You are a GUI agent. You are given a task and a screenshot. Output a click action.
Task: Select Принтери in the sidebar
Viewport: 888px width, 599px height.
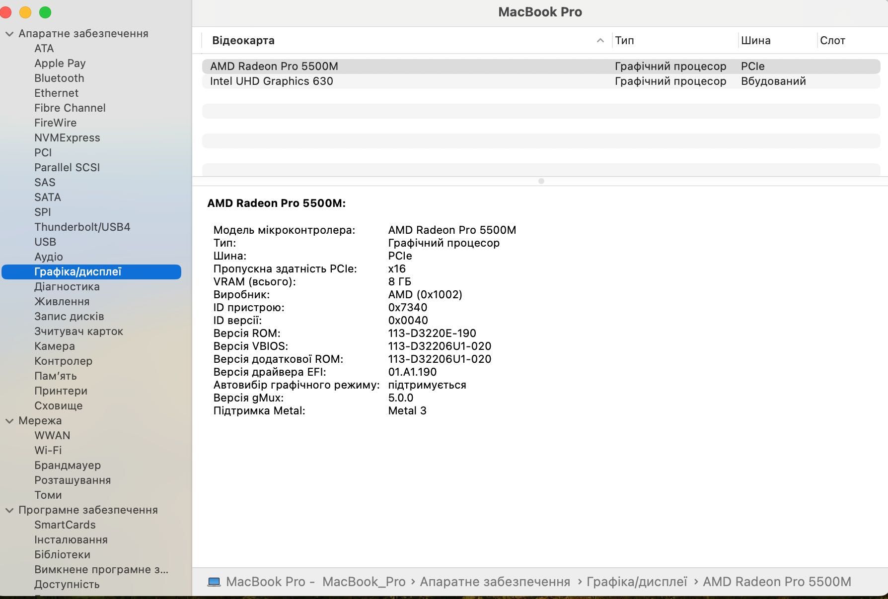click(61, 391)
